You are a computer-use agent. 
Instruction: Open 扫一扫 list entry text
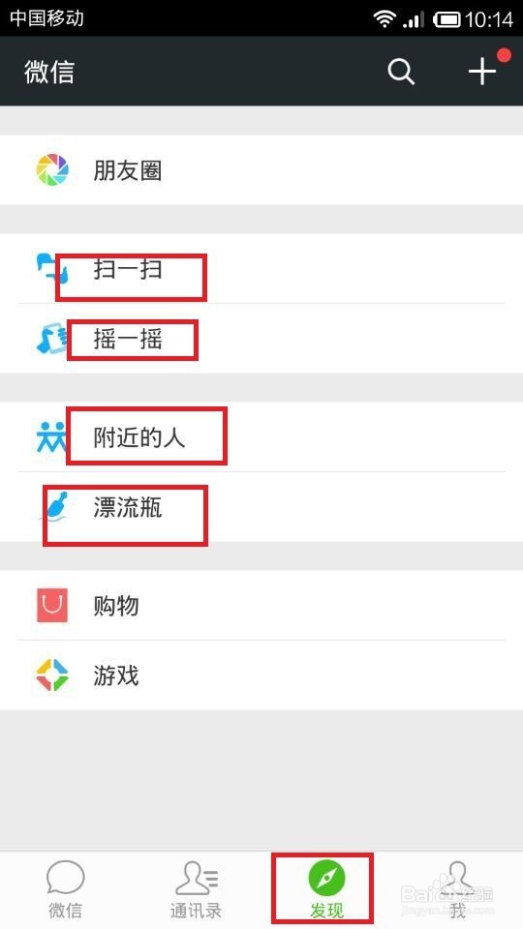click(128, 269)
